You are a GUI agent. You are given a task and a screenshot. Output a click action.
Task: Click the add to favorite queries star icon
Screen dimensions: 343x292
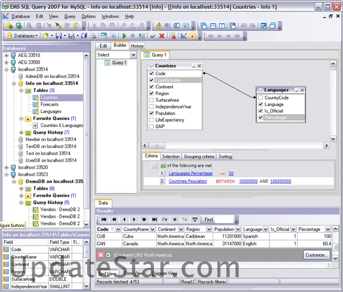(192, 36)
